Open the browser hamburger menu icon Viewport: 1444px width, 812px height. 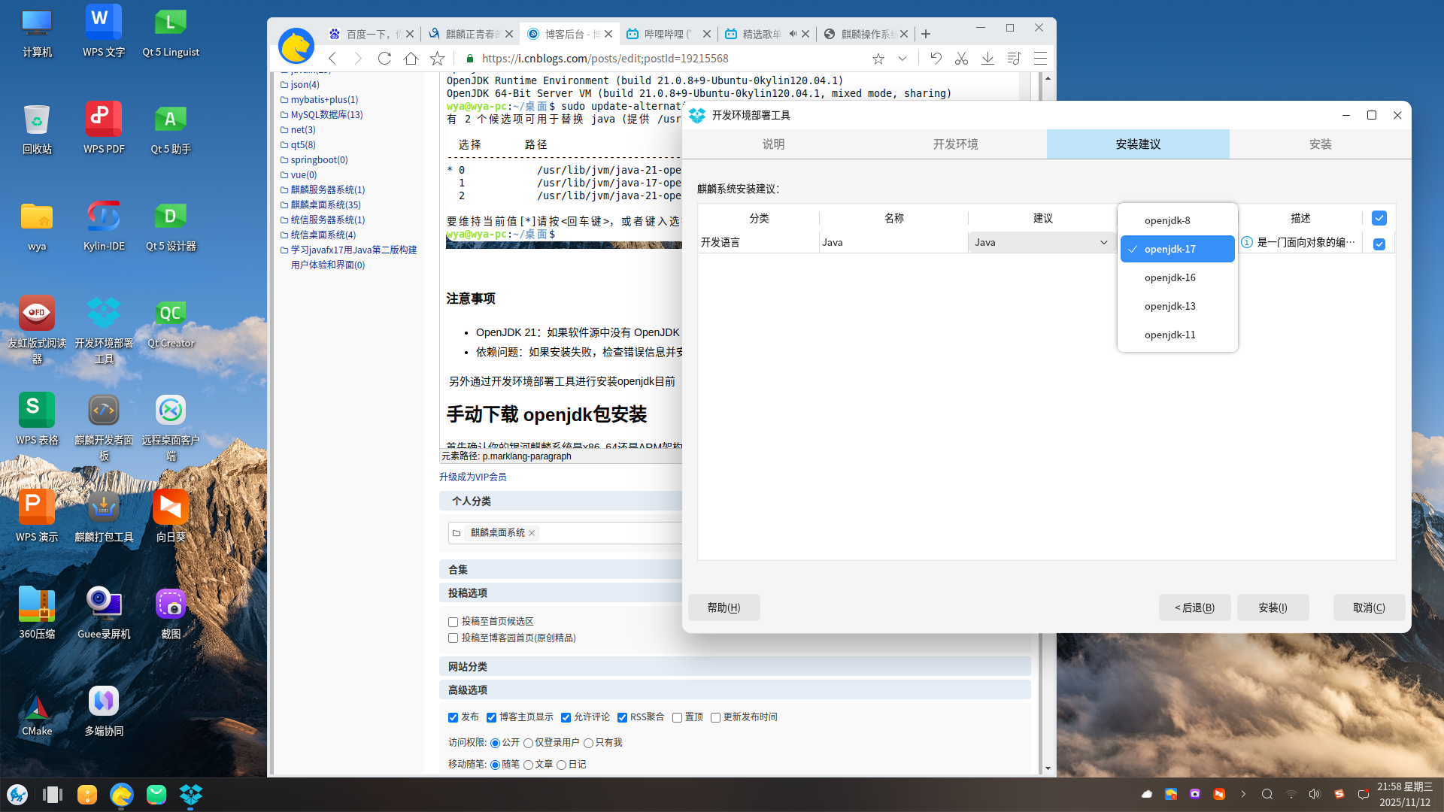(1040, 59)
